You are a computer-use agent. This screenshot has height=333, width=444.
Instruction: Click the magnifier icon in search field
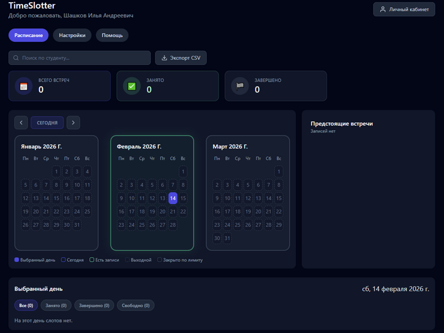click(x=16, y=58)
